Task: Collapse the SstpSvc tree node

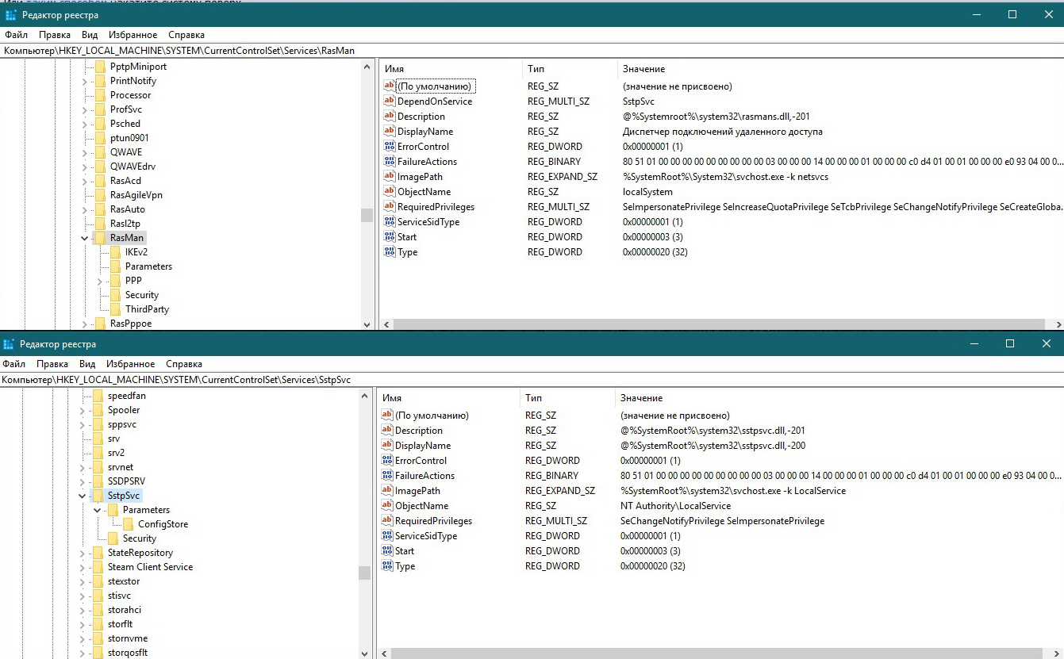Action: click(x=83, y=496)
